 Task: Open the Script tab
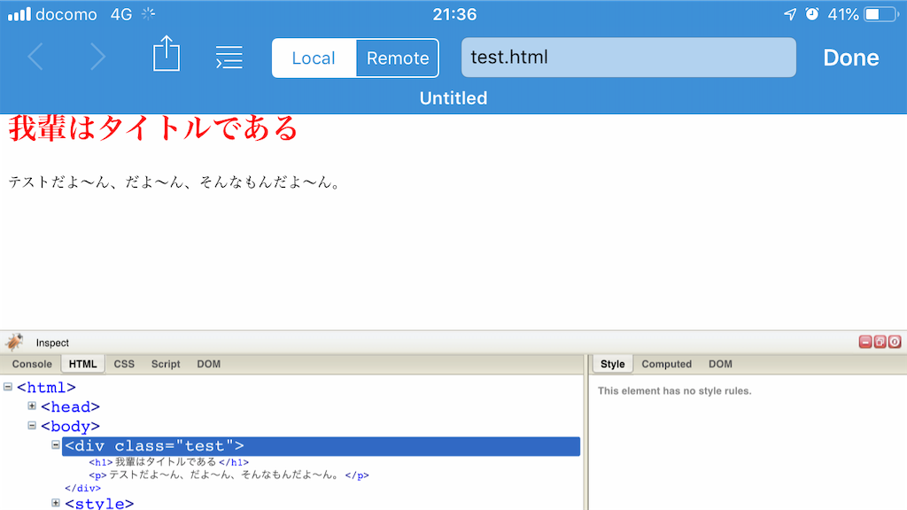pos(166,364)
